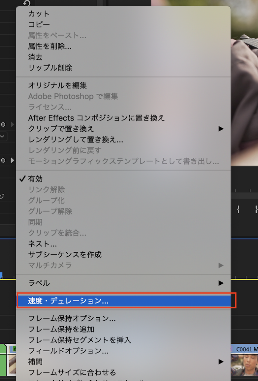Screen dimensions: 258x381
Task: Click サブシーケンスを作成 option
Action: click(x=123, y=254)
